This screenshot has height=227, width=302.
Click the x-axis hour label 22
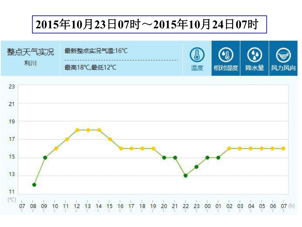[x=186, y=206]
